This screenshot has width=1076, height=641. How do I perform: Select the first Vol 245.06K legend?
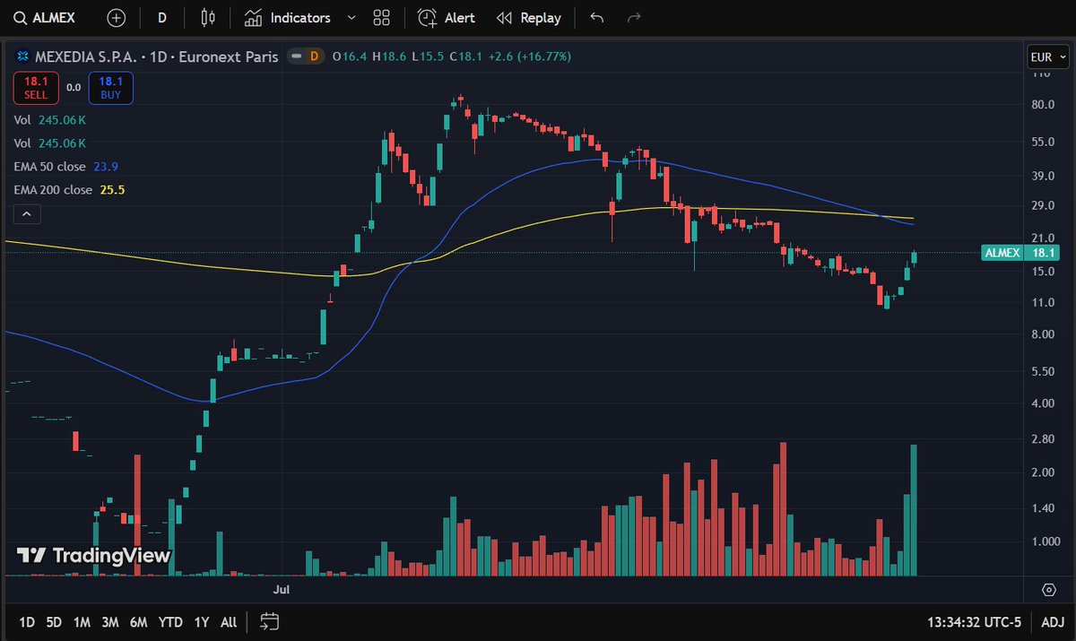tap(49, 119)
